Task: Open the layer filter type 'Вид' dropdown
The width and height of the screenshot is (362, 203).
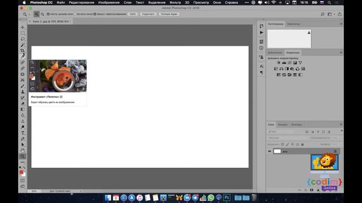Action: [281, 131]
